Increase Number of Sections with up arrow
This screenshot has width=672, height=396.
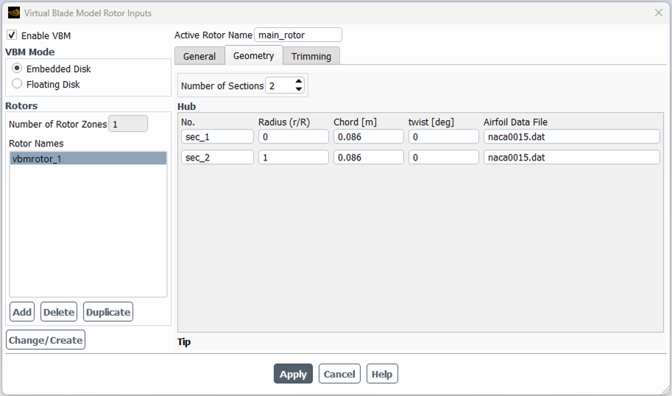coord(298,82)
